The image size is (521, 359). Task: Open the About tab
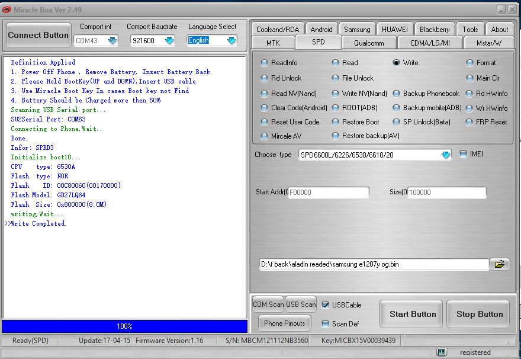(500, 29)
